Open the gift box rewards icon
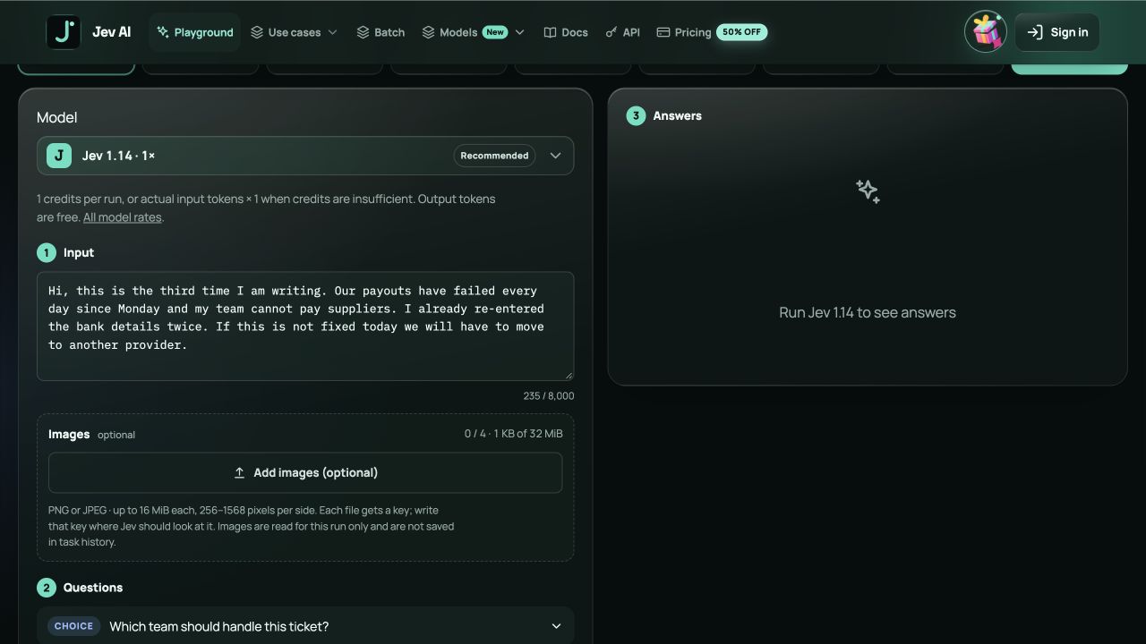 click(x=986, y=32)
